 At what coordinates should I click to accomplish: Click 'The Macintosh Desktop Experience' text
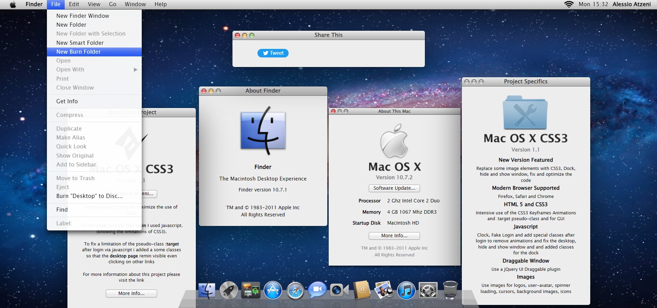(263, 179)
